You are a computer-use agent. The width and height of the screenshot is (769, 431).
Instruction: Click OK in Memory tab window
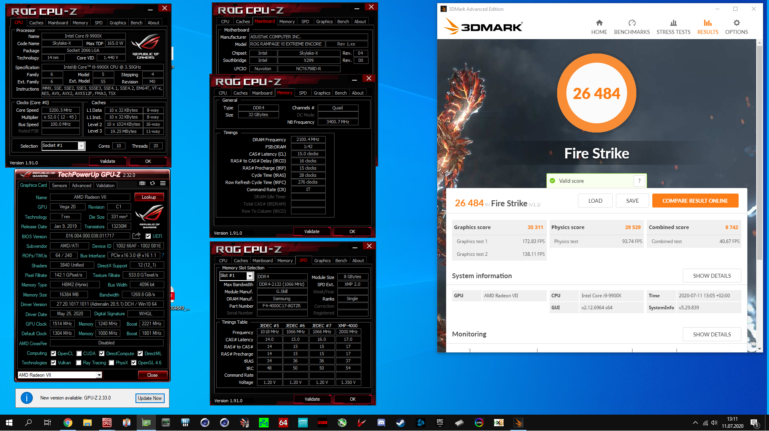pyautogui.click(x=352, y=231)
